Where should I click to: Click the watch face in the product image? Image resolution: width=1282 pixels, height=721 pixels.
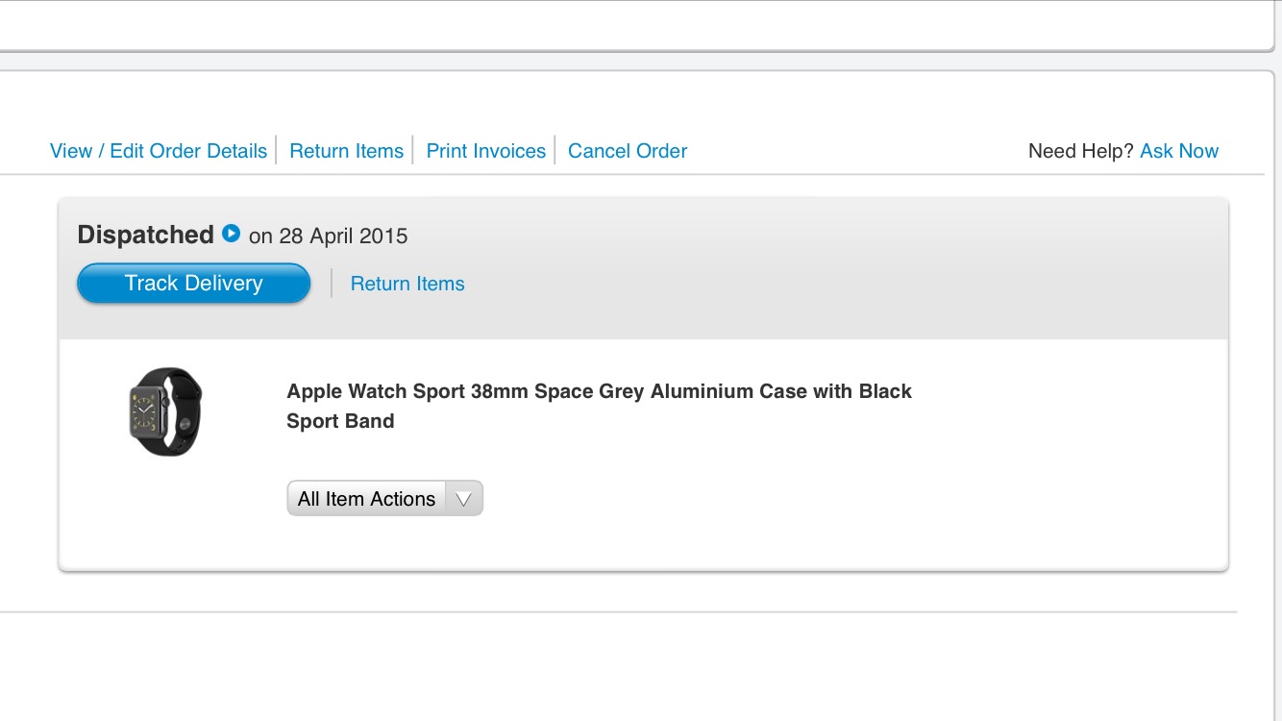point(144,411)
